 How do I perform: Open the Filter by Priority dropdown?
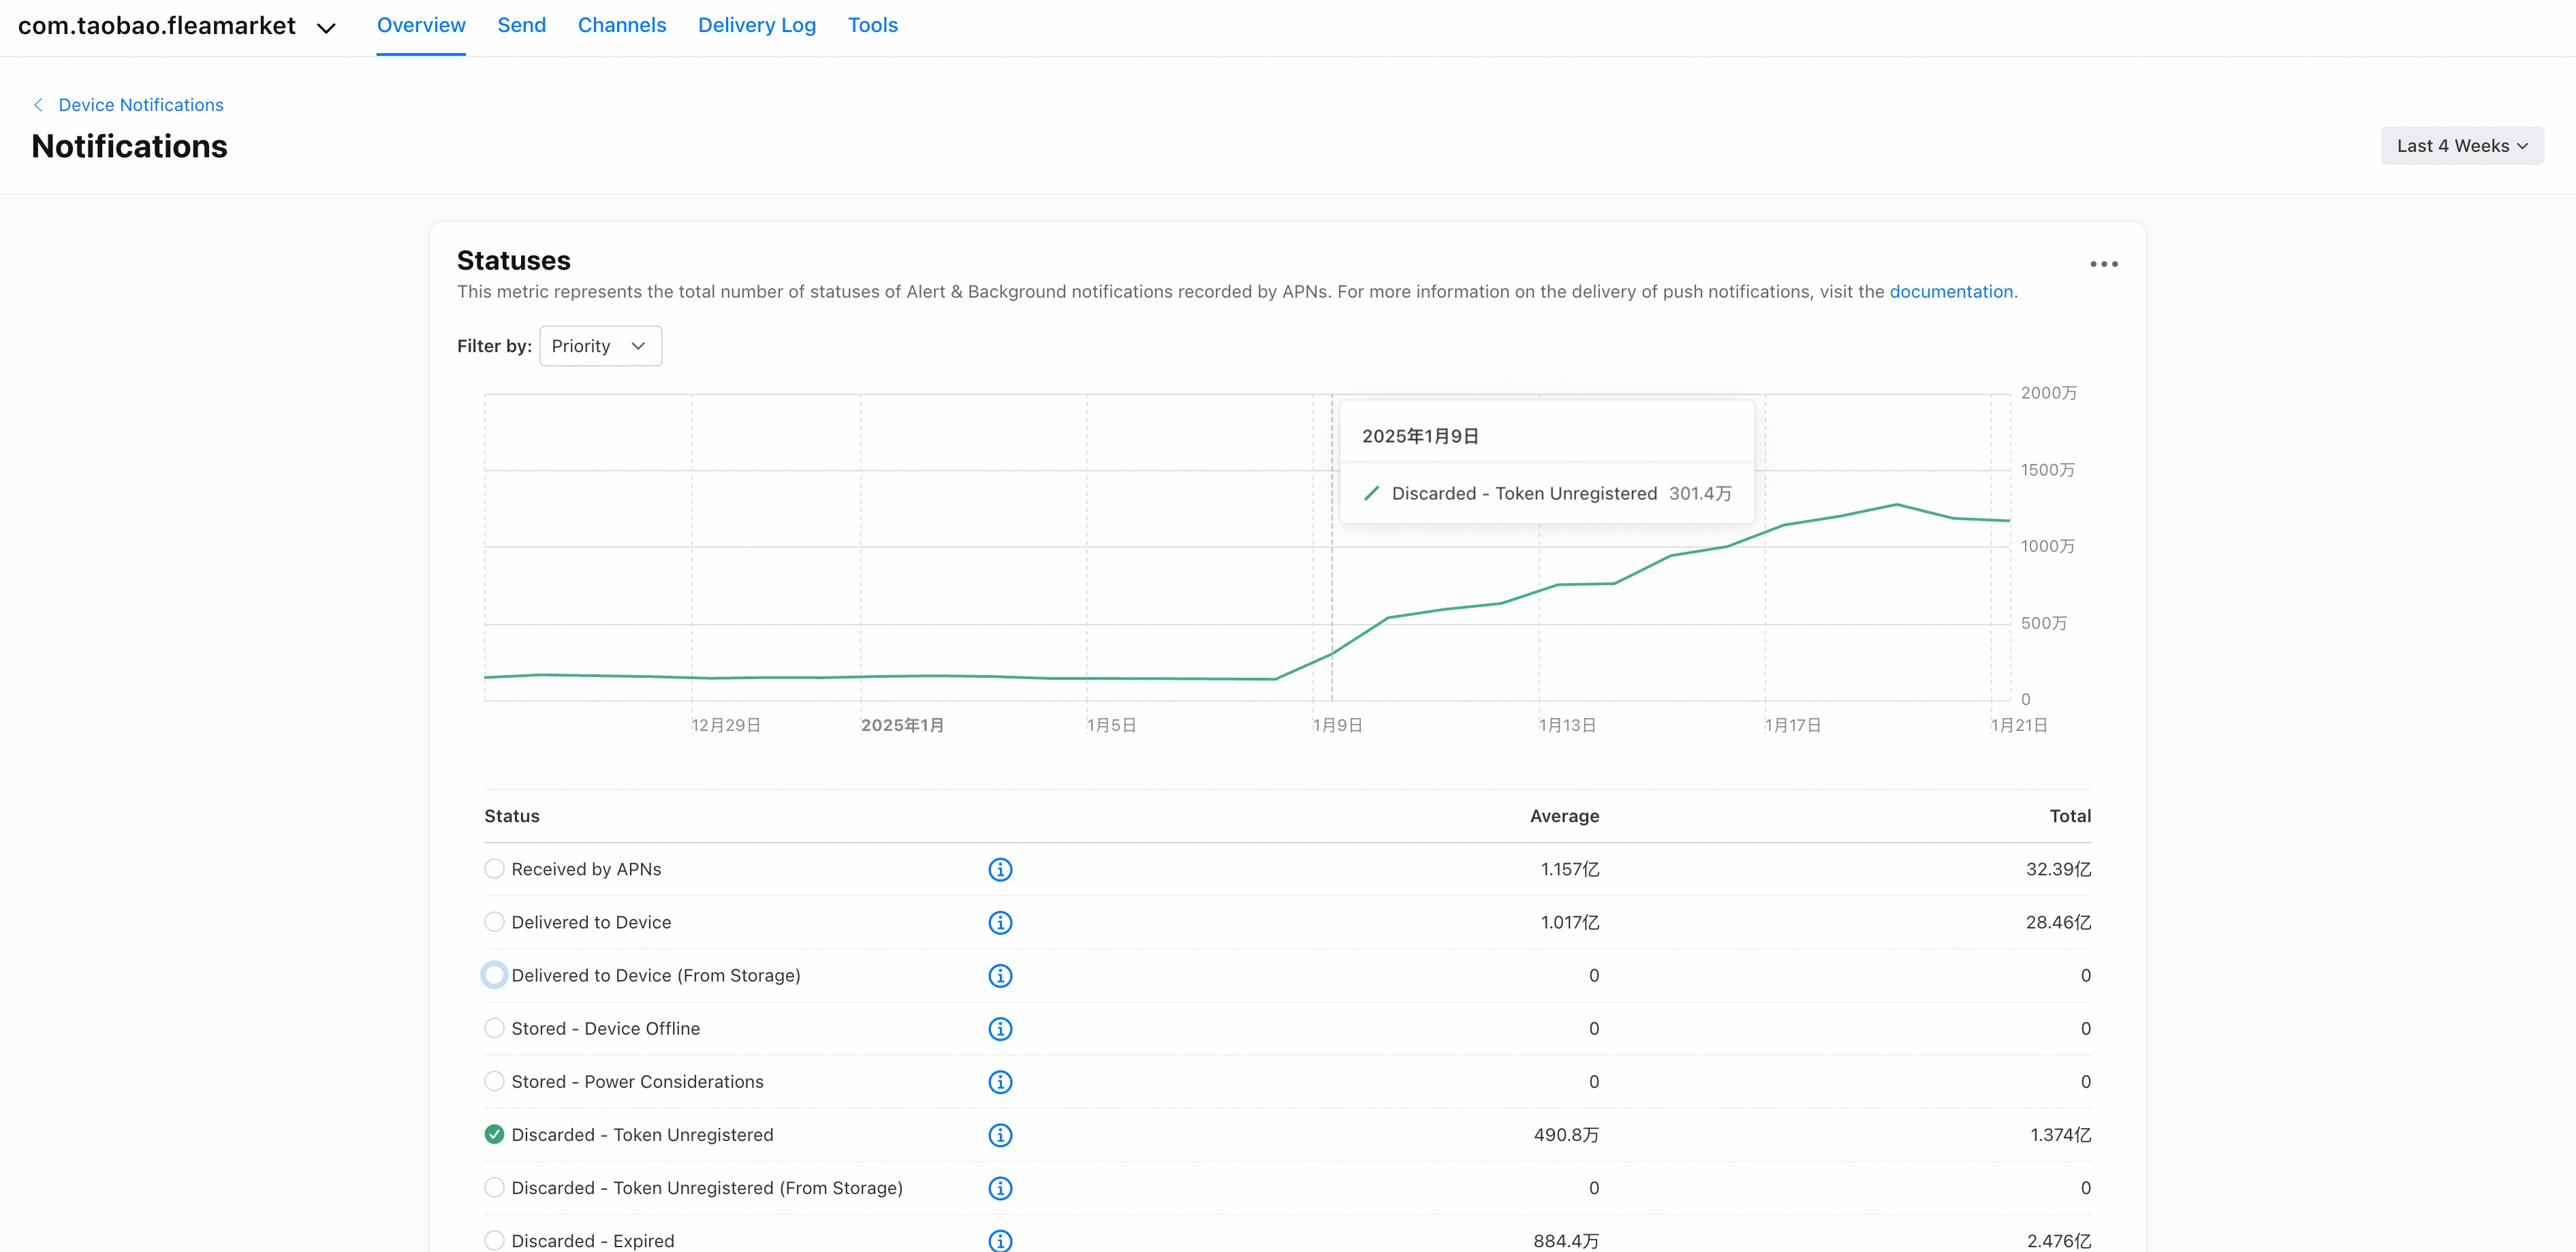tap(600, 346)
